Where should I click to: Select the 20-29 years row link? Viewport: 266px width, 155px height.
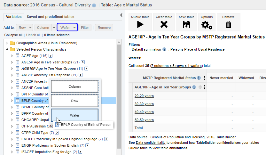[x=144, y=96]
